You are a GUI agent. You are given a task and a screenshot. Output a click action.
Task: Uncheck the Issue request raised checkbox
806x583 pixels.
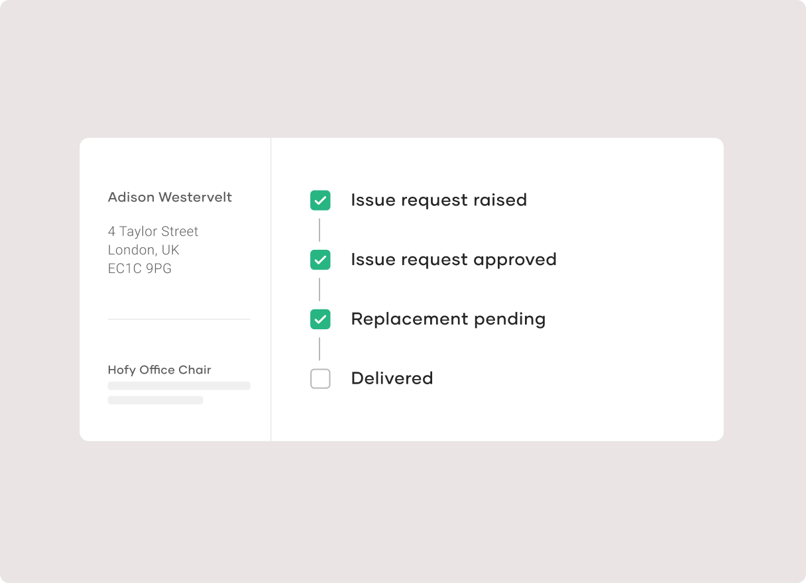320,200
